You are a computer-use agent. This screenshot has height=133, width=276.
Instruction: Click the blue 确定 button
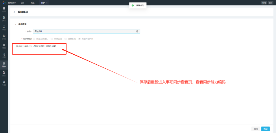point(265,129)
